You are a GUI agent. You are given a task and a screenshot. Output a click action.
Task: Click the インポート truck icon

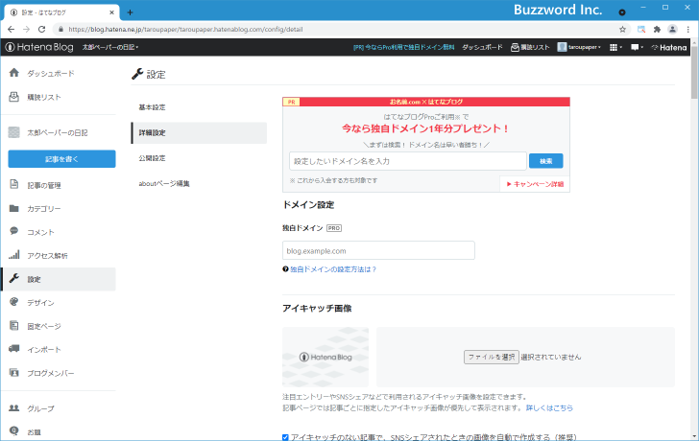pyautogui.click(x=14, y=348)
